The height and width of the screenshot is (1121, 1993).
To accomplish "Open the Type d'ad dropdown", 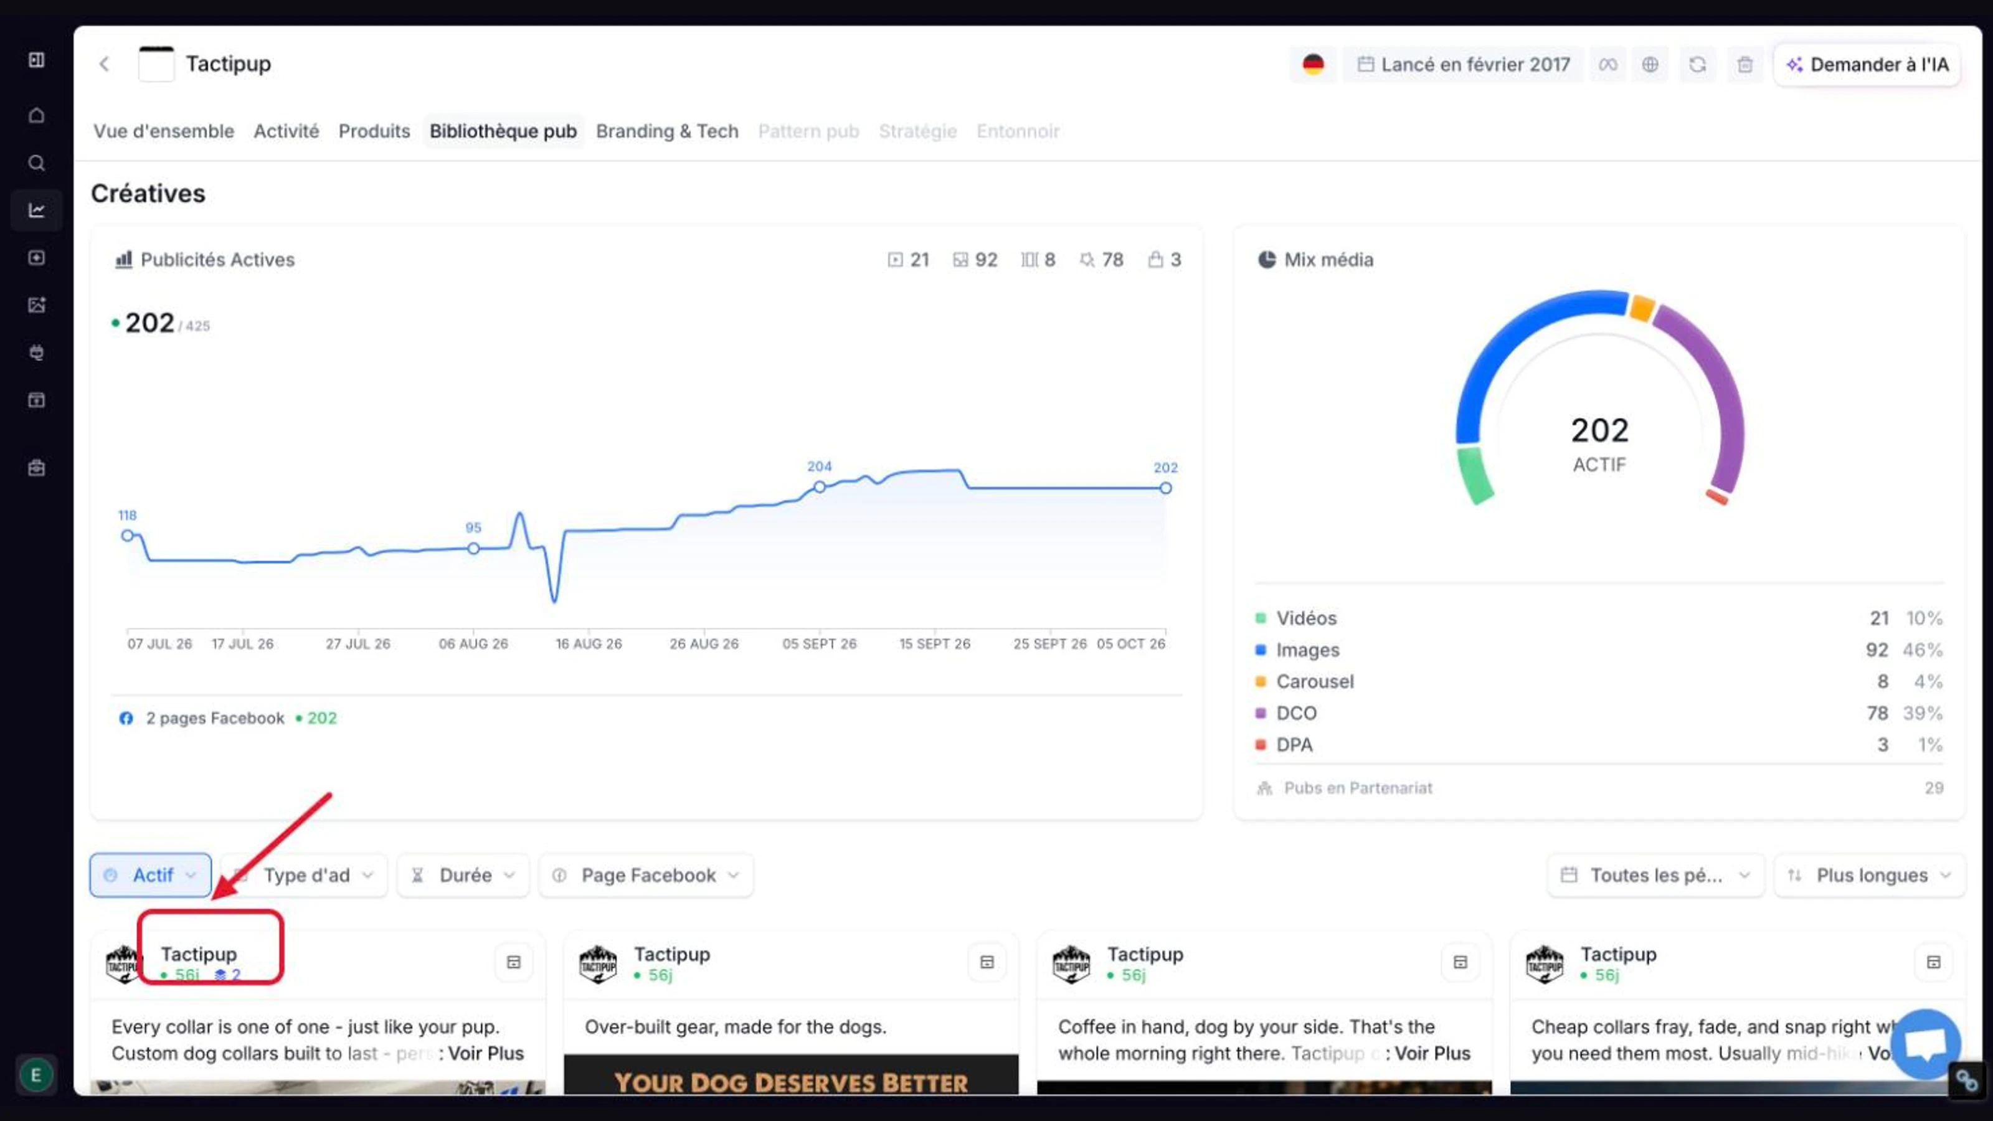I will pos(304,875).
